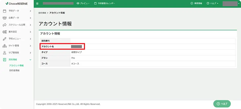Click the 予約データ calendar icon
This screenshot has width=241, height=109.
point(5,11)
